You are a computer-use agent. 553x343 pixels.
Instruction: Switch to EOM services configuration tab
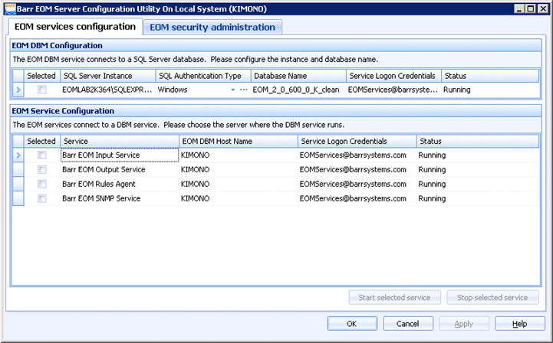[x=75, y=27]
